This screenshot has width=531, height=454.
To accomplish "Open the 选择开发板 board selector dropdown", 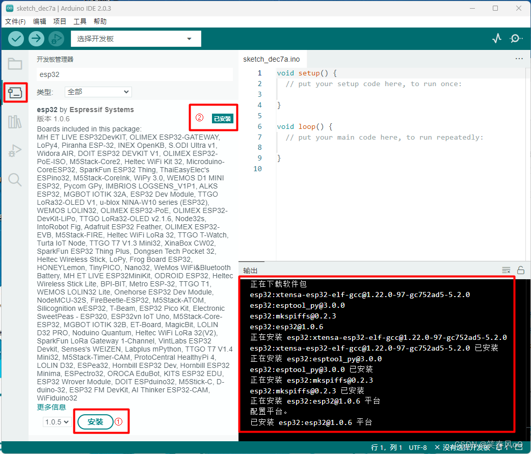I will 136,38.
